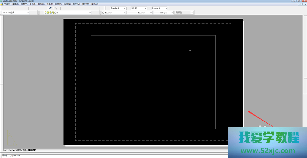Click the previous layout tab arrow
Screen dimensions: 307x158
tap(8, 150)
